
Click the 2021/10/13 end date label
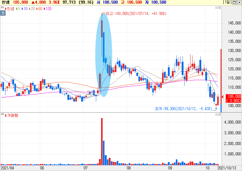(227, 168)
